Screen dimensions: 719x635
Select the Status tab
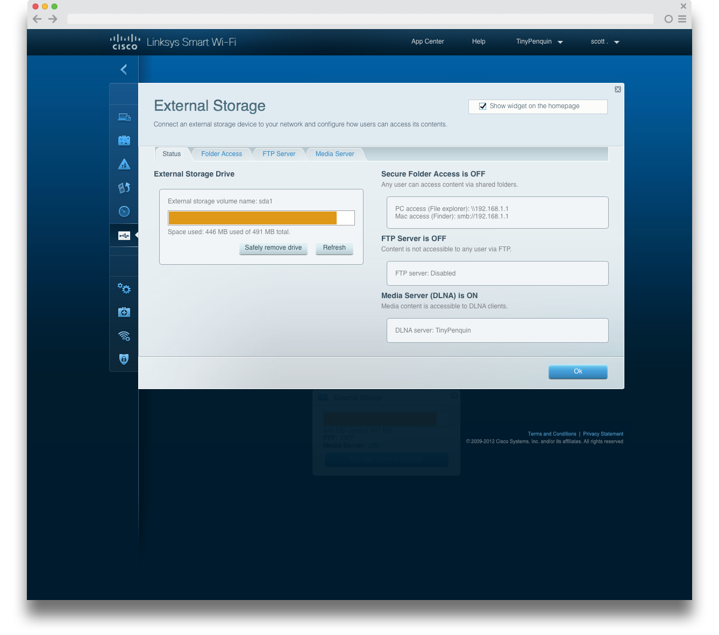(172, 154)
